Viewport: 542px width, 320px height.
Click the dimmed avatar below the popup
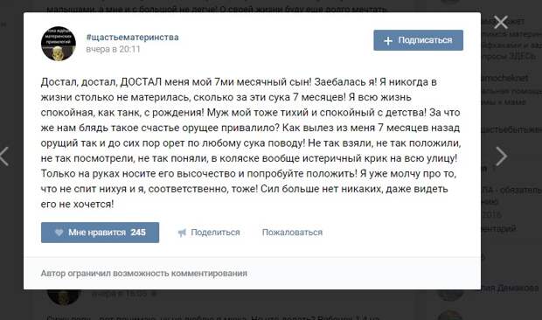pyautogui.click(x=63, y=297)
